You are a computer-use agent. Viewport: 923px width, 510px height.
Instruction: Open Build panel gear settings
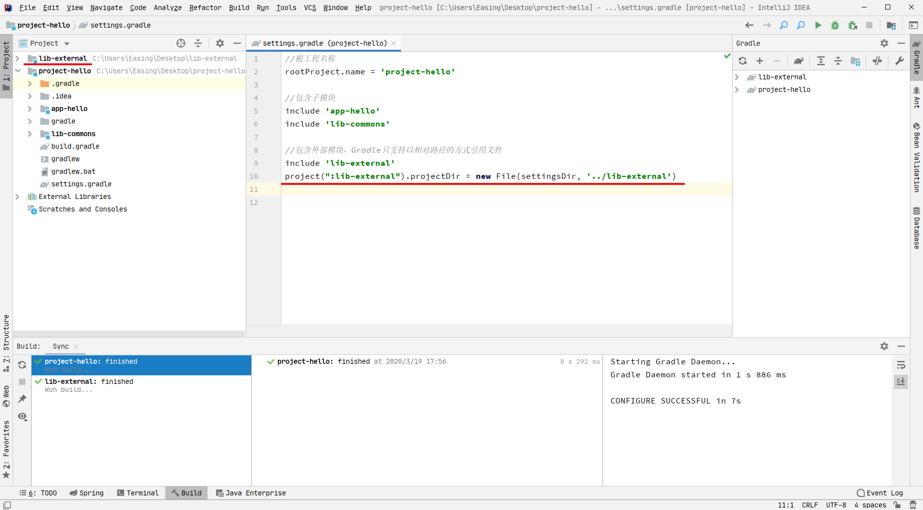pyautogui.click(x=884, y=346)
